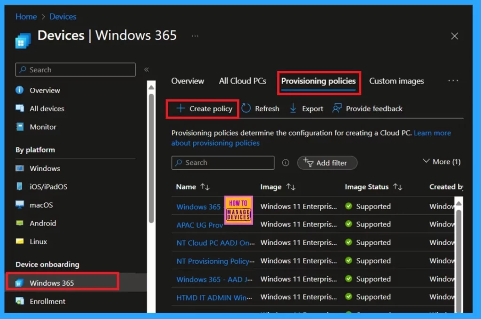Switch to the All Cloud PCs tab
This screenshot has height=319, width=481.
click(242, 81)
